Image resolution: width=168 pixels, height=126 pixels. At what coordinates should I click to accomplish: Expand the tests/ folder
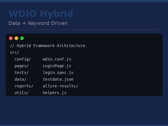coord(22,73)
